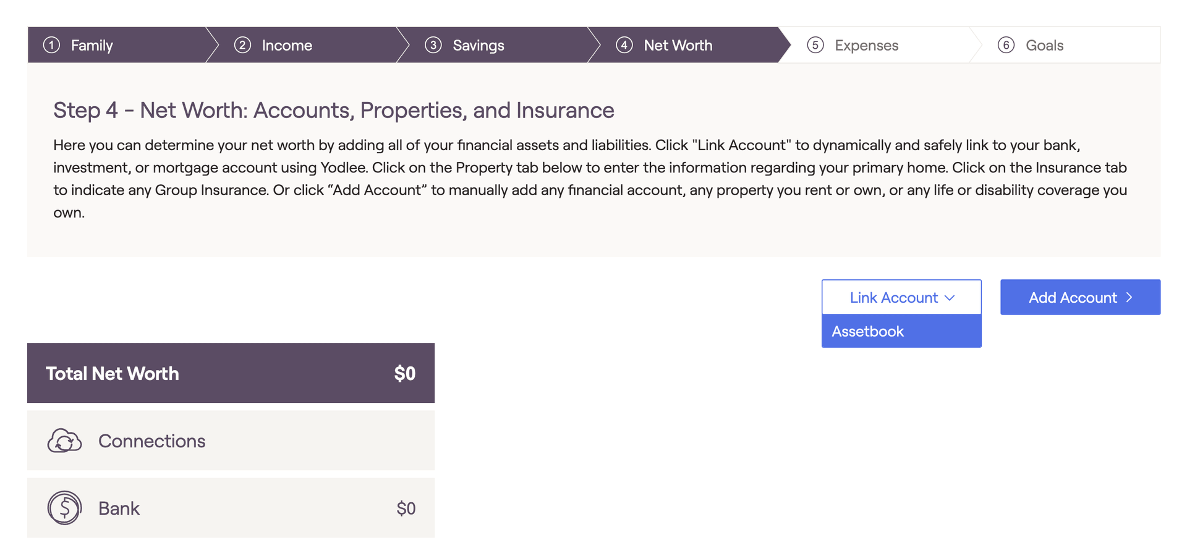Click the Bank dollar coin icon
The image size is (1187, 540).
point(64,508)
